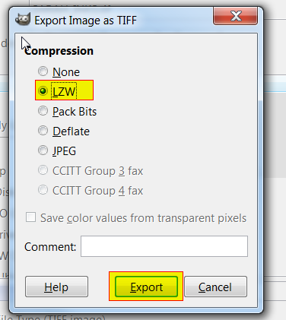Click the Compression section heading

point(59,51)
